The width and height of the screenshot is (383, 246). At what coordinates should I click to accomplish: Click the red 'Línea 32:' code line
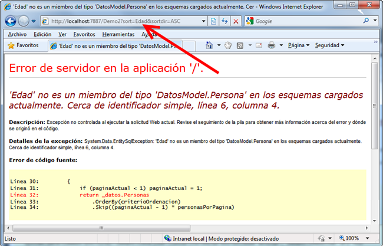80,195
